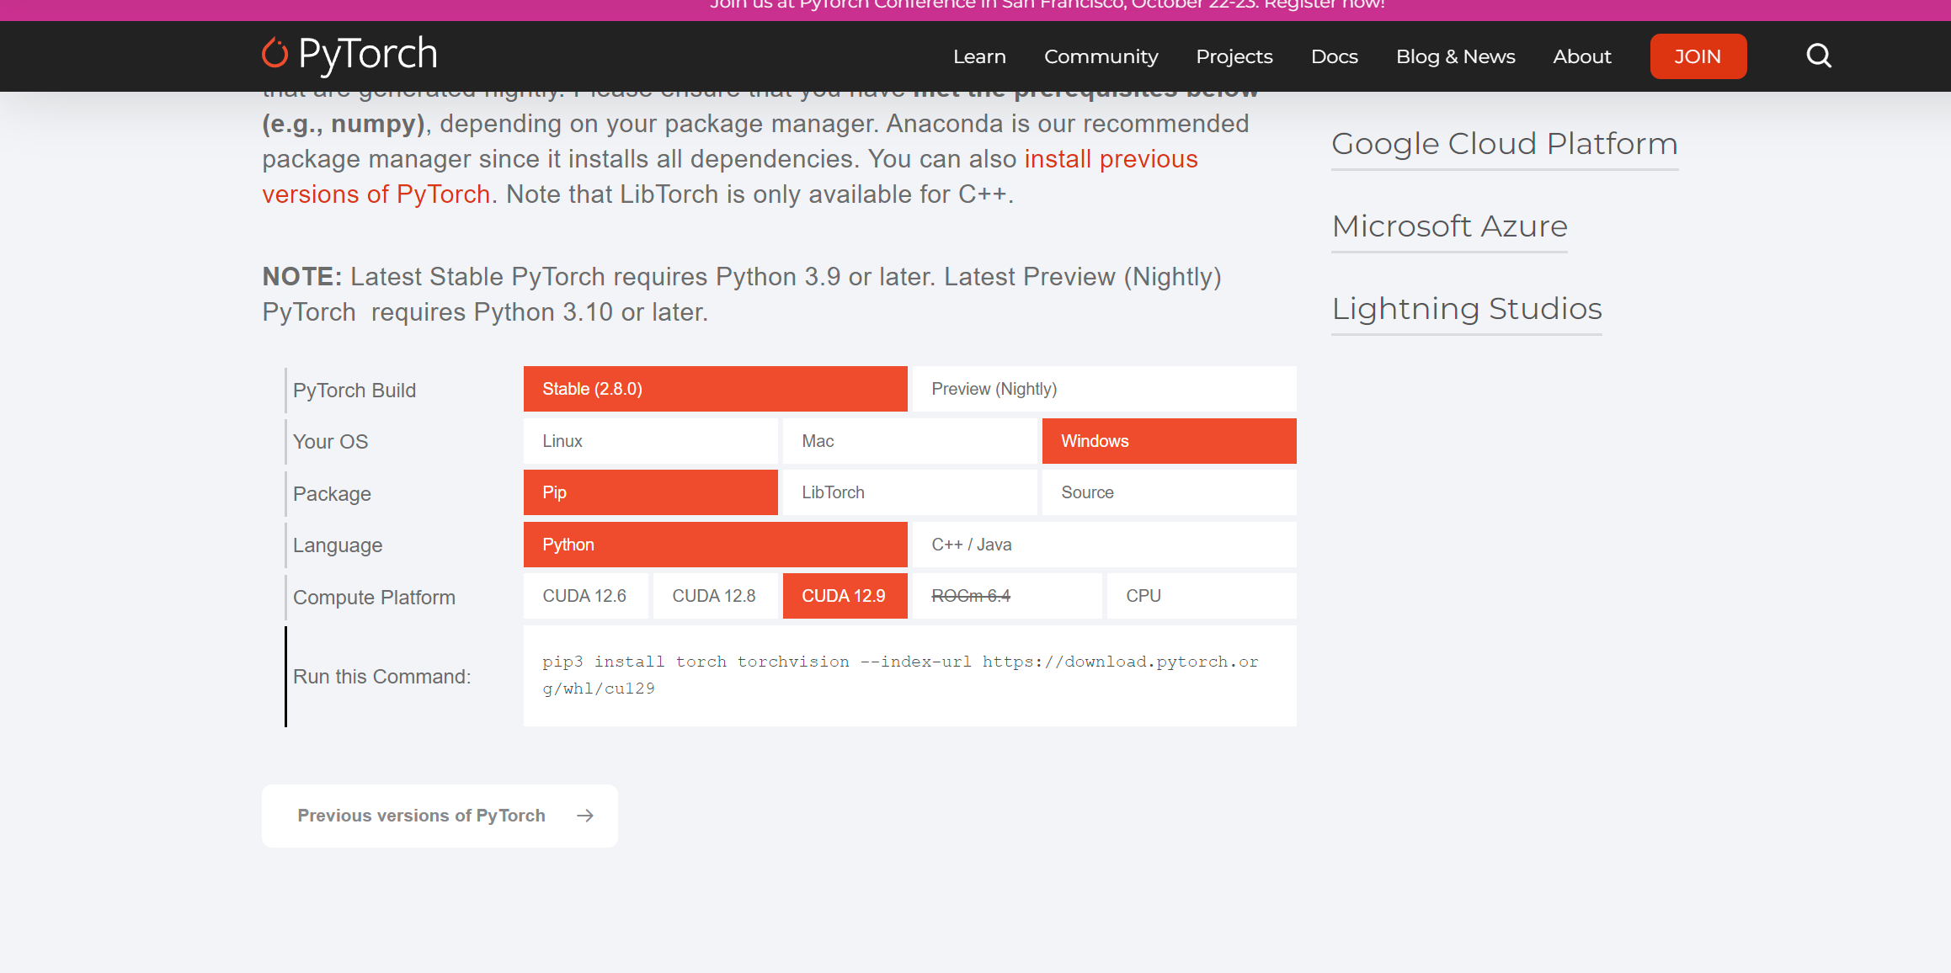Click the search magnifier icon
The image size is (1951, 973).
(x=1819, y=56)
